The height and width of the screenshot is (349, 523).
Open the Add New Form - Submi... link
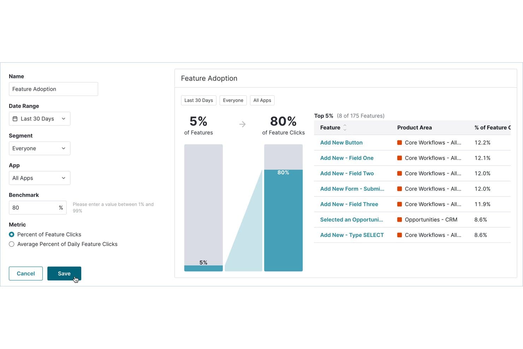click(352, 189)
